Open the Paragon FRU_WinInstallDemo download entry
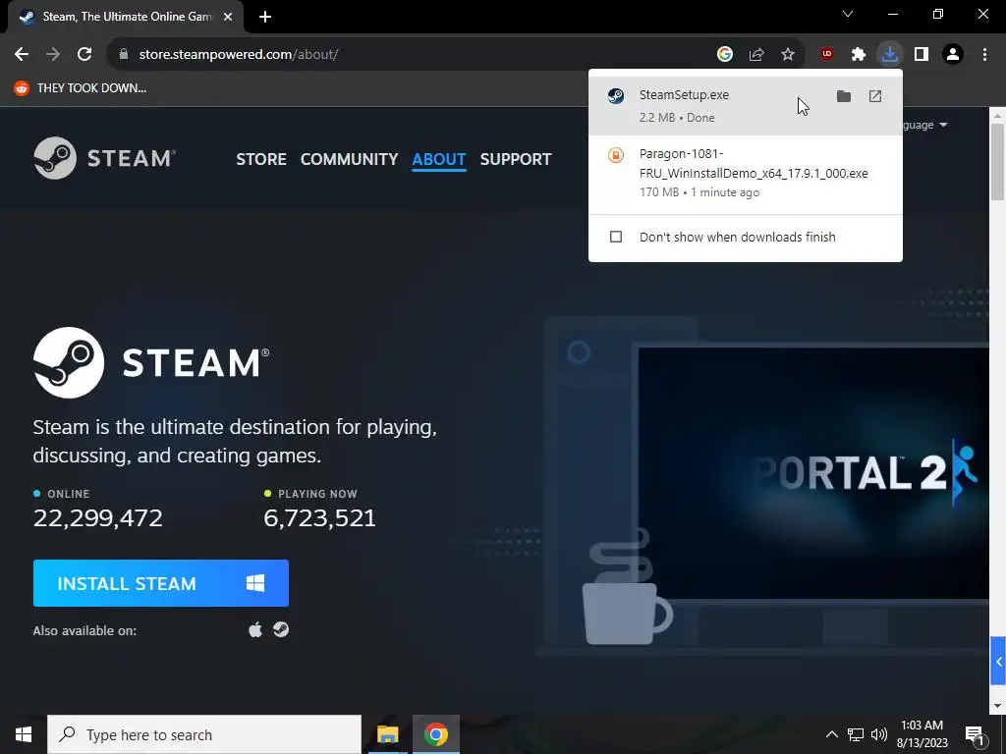 (746, 173)
